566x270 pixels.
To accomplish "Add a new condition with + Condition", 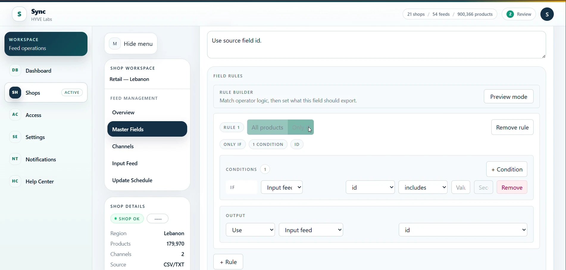I will (507, 169).
